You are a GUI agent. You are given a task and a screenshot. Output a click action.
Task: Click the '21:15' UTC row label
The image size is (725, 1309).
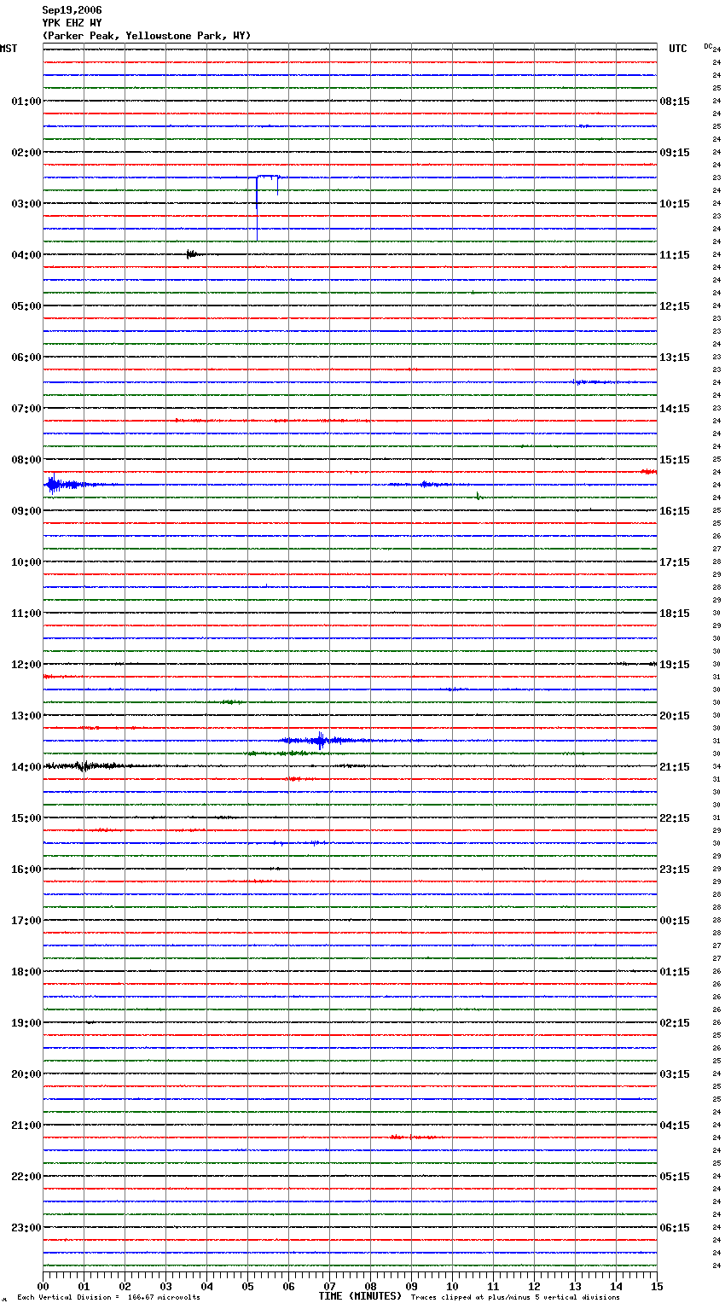[675, 767]
